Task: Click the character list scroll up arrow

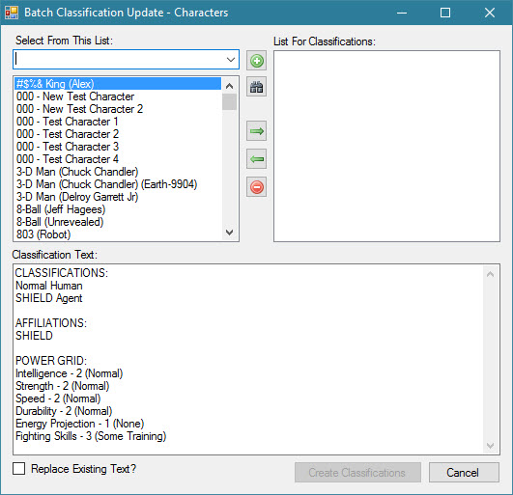Action: pyautogui.click(x=229, y=86)
